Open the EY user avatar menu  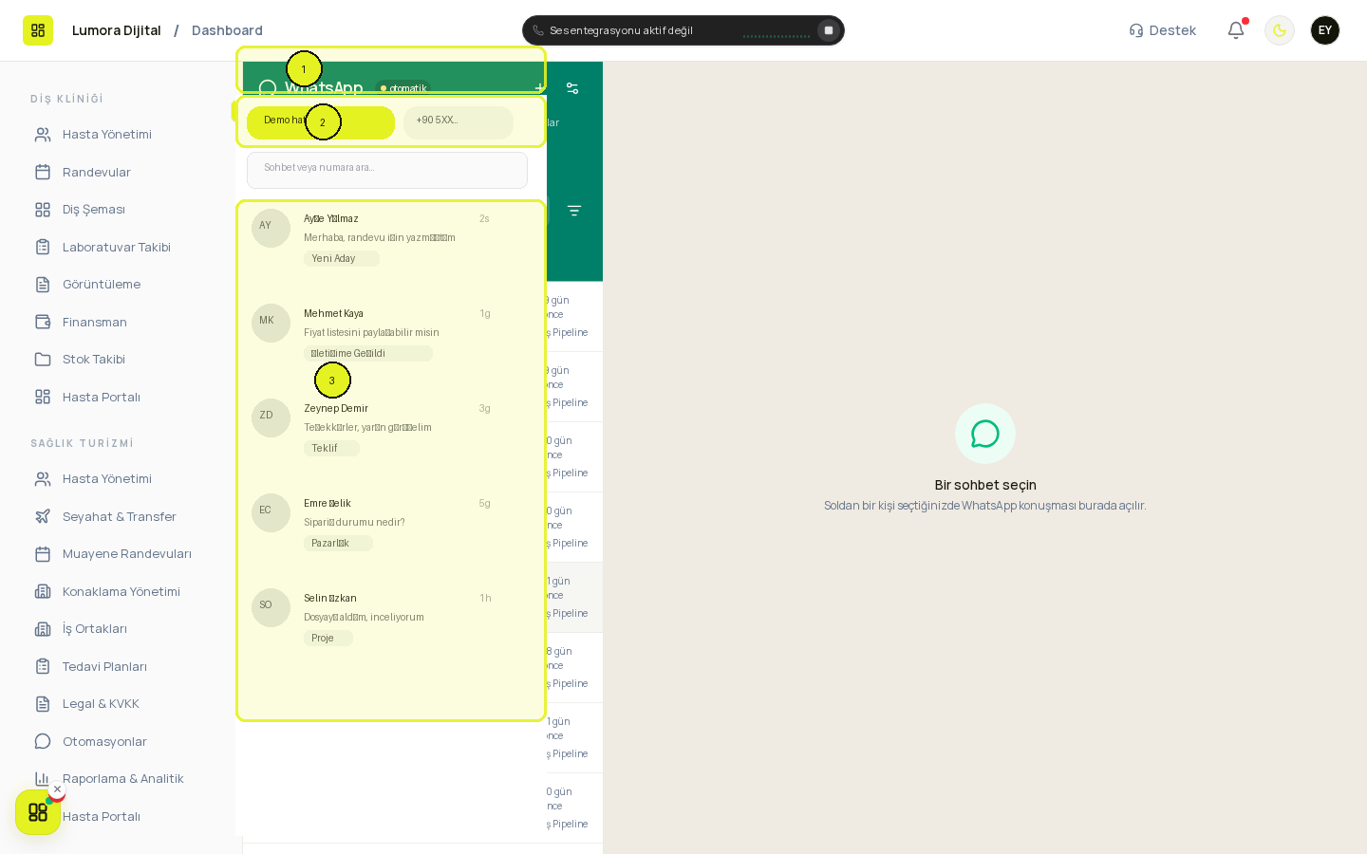(1325, 30)
